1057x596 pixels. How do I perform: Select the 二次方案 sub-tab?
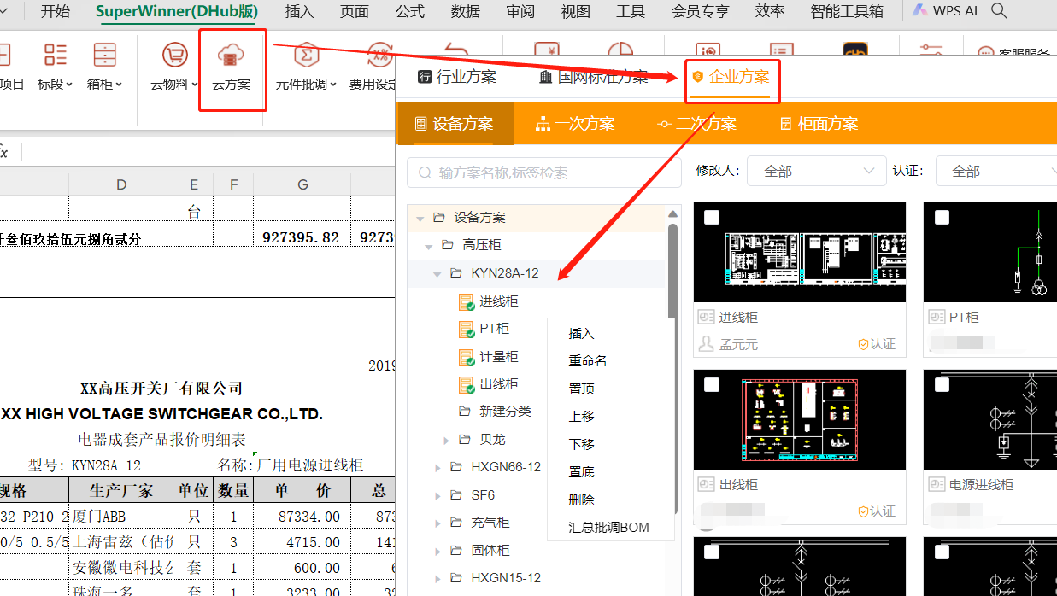point(696,124)
